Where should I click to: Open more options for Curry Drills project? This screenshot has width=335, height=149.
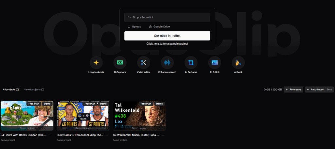point(107,135)
